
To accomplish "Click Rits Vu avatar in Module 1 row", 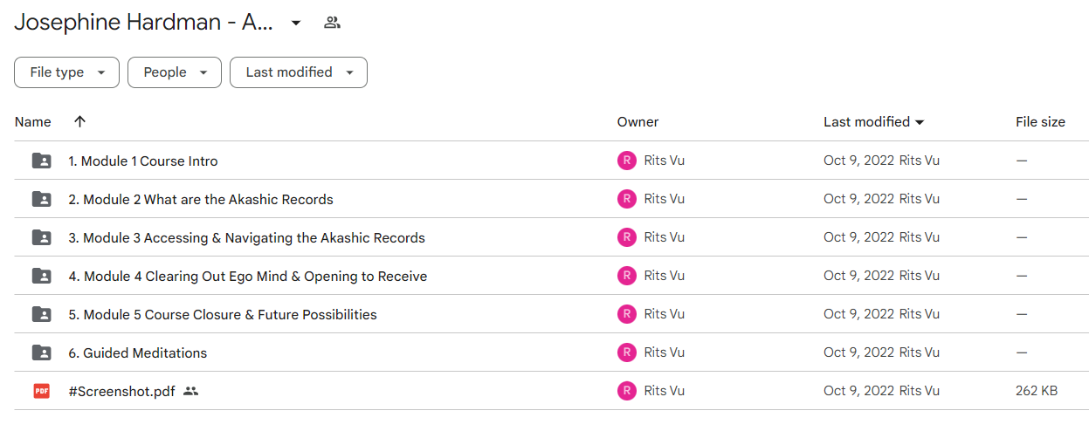I will click(626, 161).
